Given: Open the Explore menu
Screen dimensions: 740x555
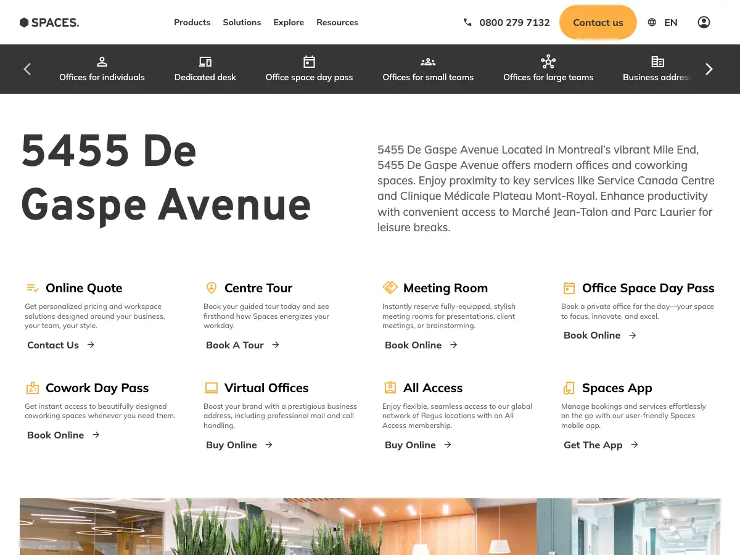Looking at the screenshot, I should [x=289, y=22].
